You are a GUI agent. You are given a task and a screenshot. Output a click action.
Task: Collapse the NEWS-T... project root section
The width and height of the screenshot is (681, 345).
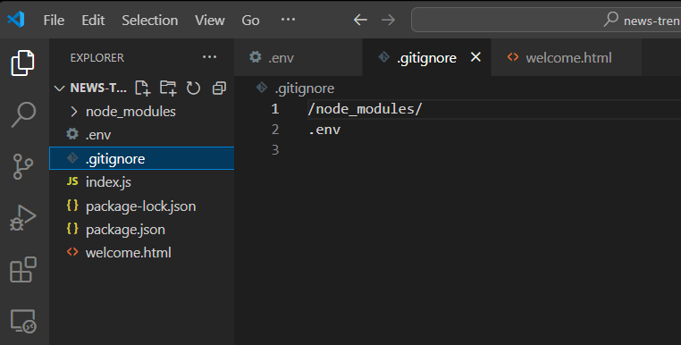[x=60, y=88]
